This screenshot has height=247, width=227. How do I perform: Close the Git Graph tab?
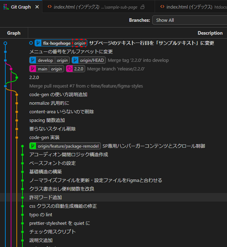point(37,7)
